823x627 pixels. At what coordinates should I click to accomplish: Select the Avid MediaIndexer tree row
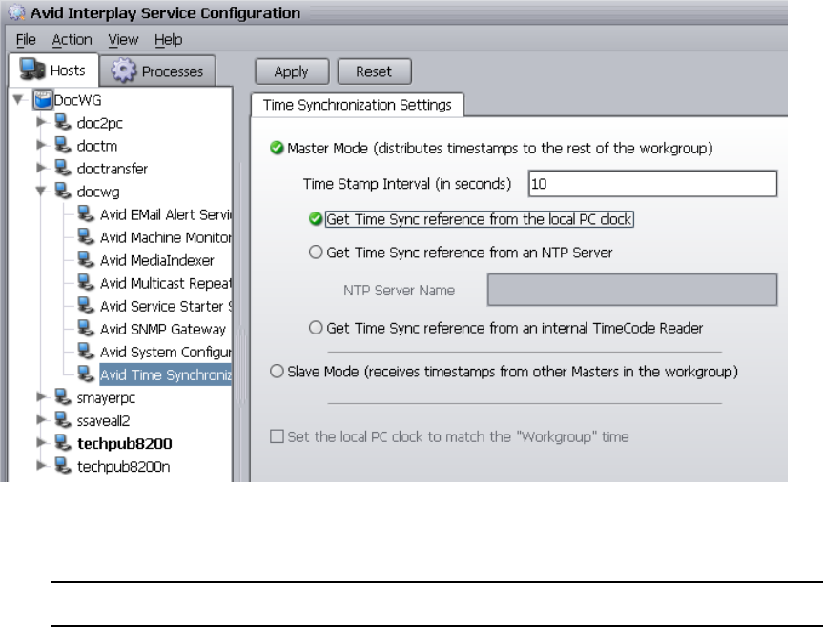click(x=157, y=260)
